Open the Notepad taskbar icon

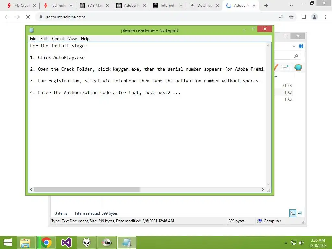tap(127, 243)
